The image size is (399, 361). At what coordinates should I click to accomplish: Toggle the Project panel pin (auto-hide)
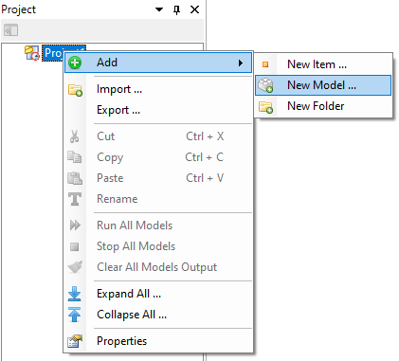click(177, 9)
